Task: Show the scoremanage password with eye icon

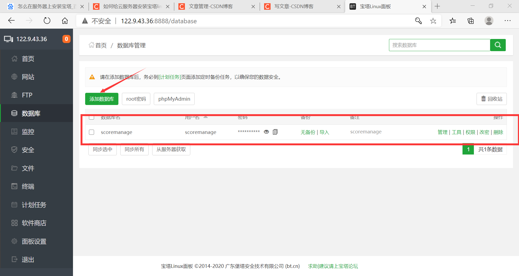Action: [266, 132]
